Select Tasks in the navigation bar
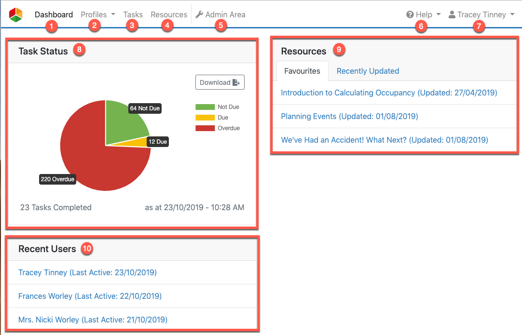The image size is (522, 335). pos(133,14)
